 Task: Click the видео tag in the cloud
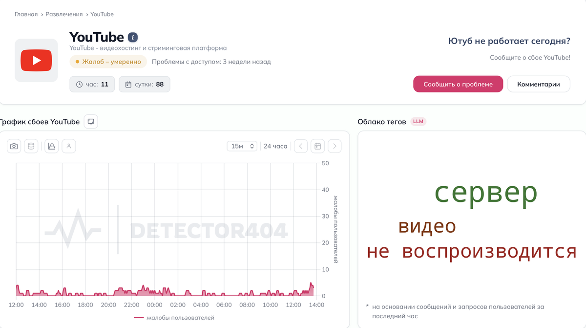[x=427, y=226]
